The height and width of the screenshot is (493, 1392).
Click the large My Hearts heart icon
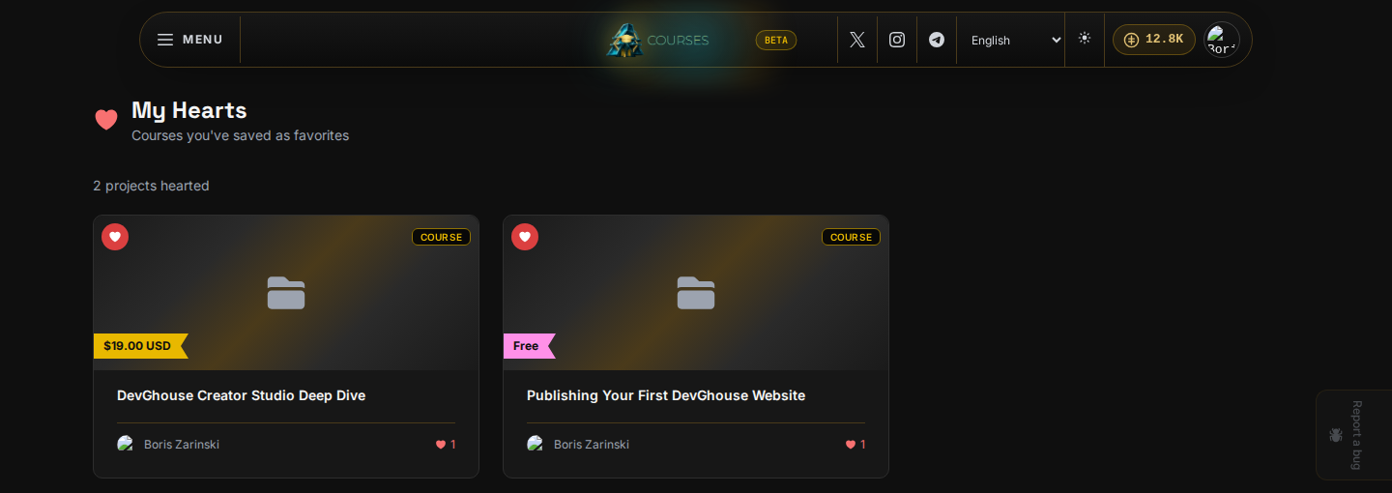[x=106, y=120]
